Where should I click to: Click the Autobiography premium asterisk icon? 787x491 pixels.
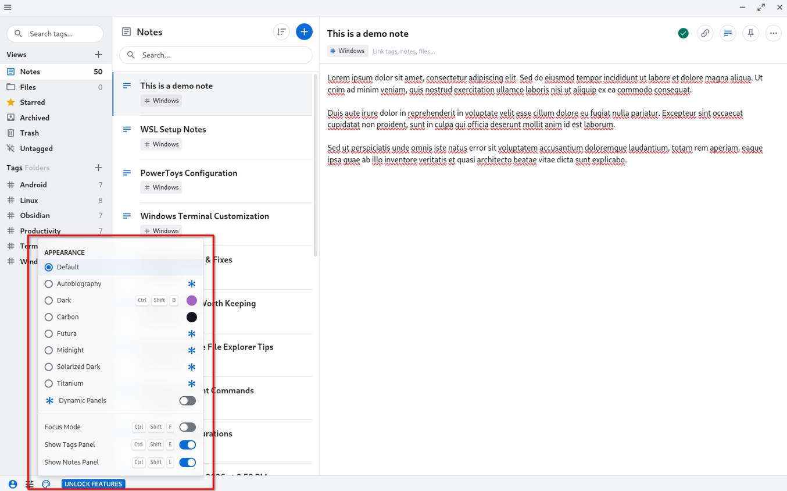tap(192, 284)
